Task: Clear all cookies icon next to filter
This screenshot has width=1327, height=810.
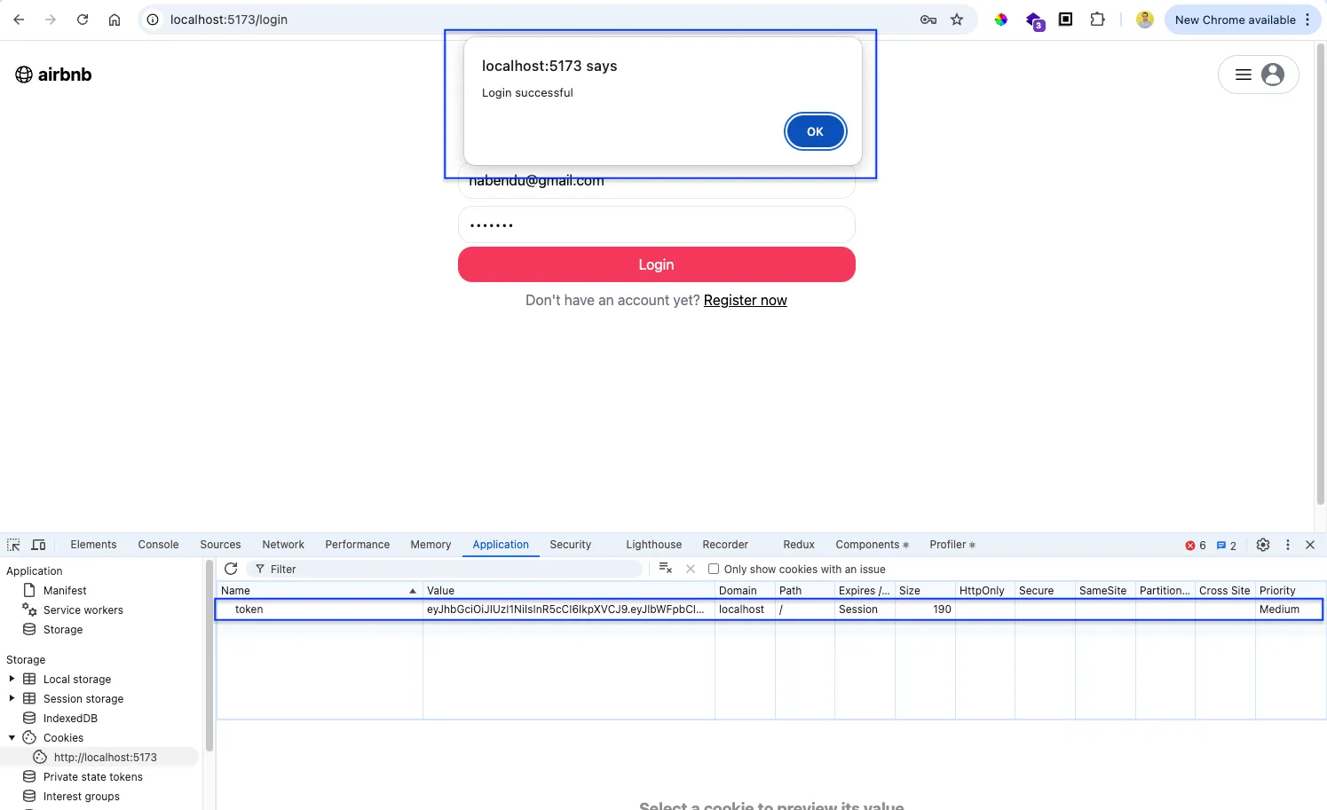Action: [x=666, y=569]
